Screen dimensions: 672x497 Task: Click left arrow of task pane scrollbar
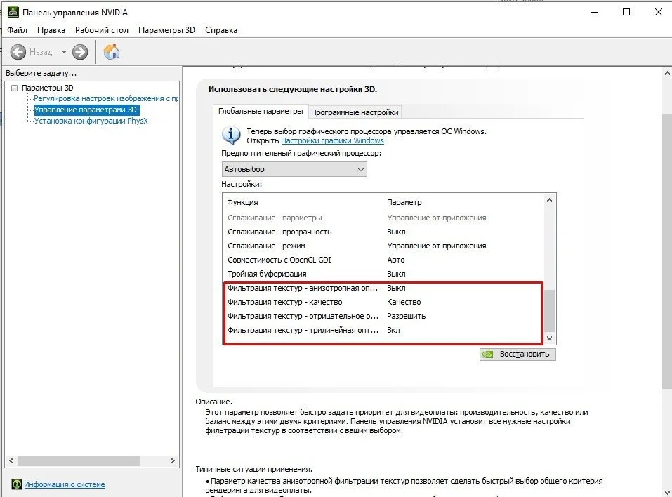(11, 461)
